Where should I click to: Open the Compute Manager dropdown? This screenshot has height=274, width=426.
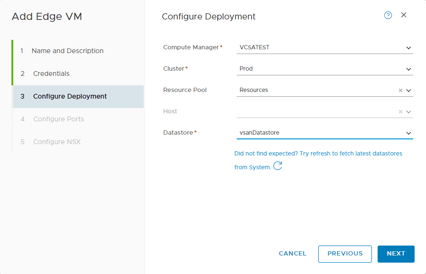pyautogui.click(x=408, y=47)
